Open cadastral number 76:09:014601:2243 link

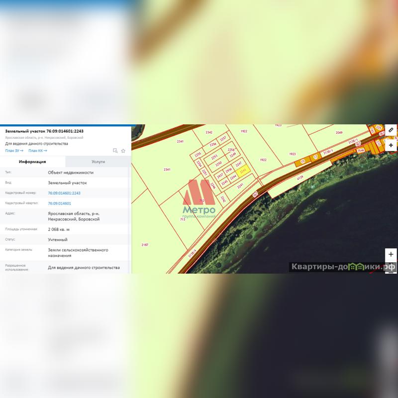[x=64, y=193]
